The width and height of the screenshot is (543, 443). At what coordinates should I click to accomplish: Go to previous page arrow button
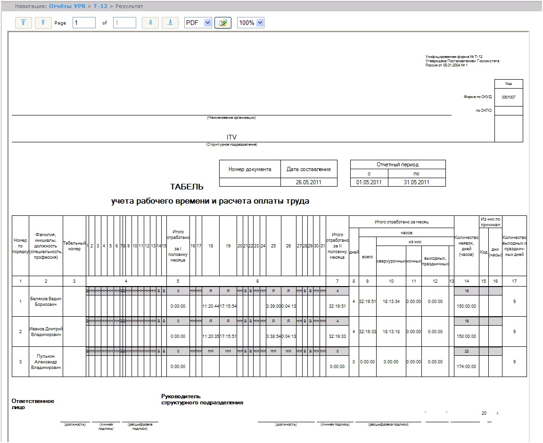tap(43, 23)
